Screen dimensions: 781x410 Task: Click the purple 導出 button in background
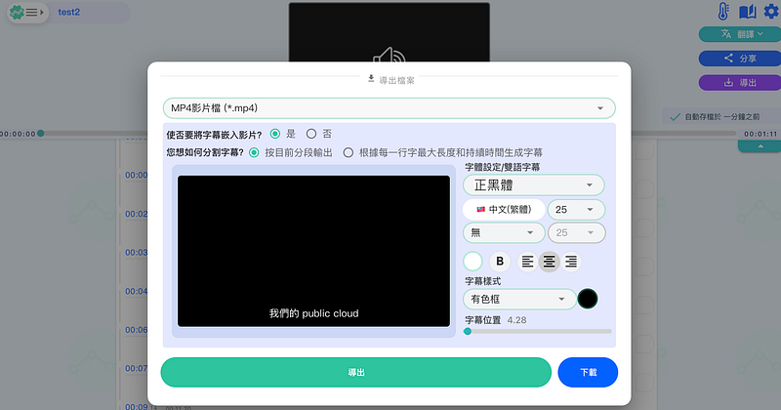point(740,83)
